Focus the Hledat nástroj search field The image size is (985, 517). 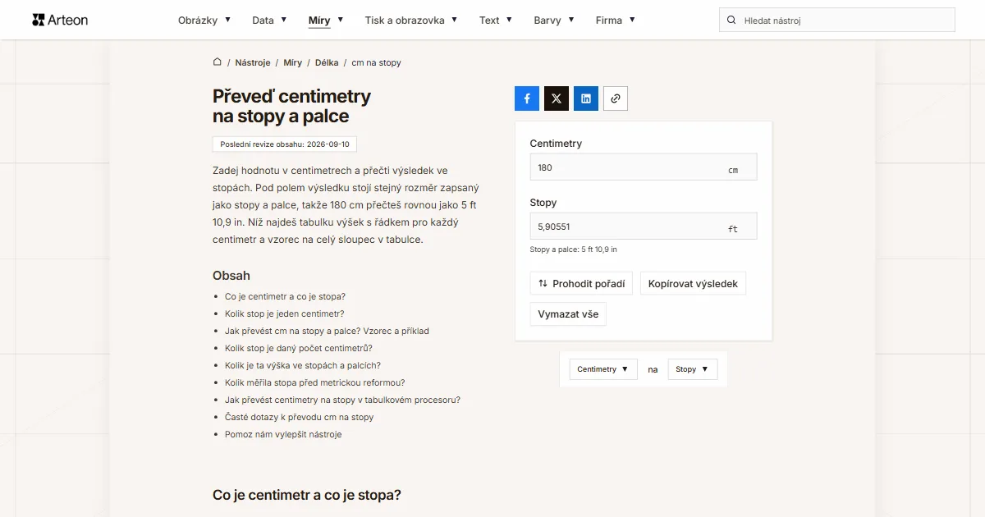837,20
